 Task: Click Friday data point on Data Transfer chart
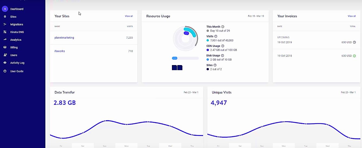(x=61, y=138)
